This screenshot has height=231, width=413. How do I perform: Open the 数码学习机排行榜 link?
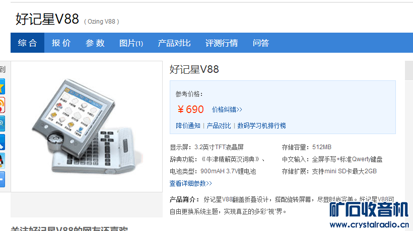point(261,126)
